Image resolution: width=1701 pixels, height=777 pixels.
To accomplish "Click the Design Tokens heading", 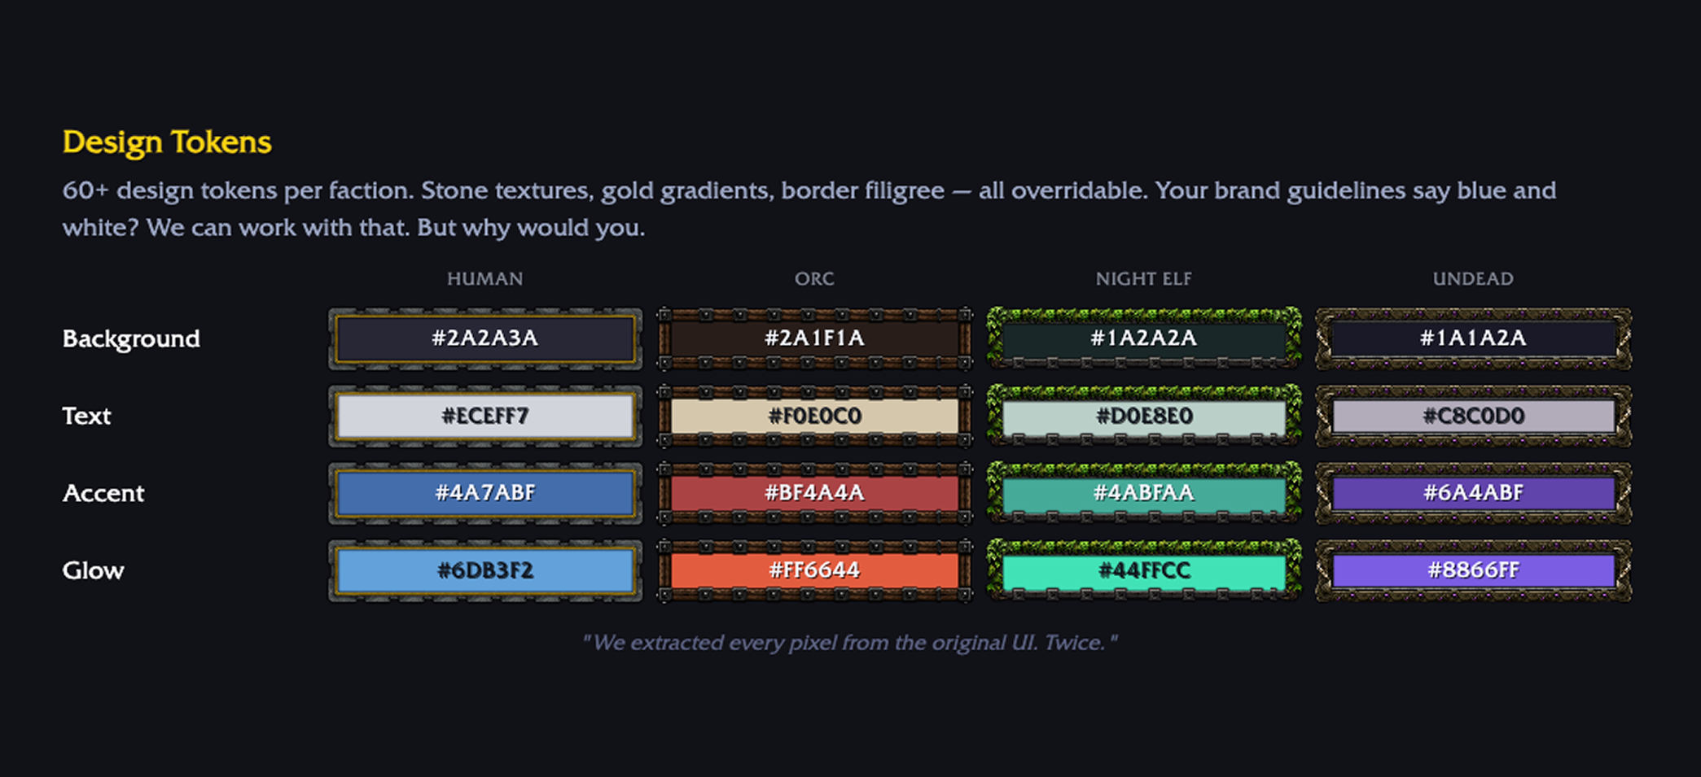I will click(x=167, y=142).
